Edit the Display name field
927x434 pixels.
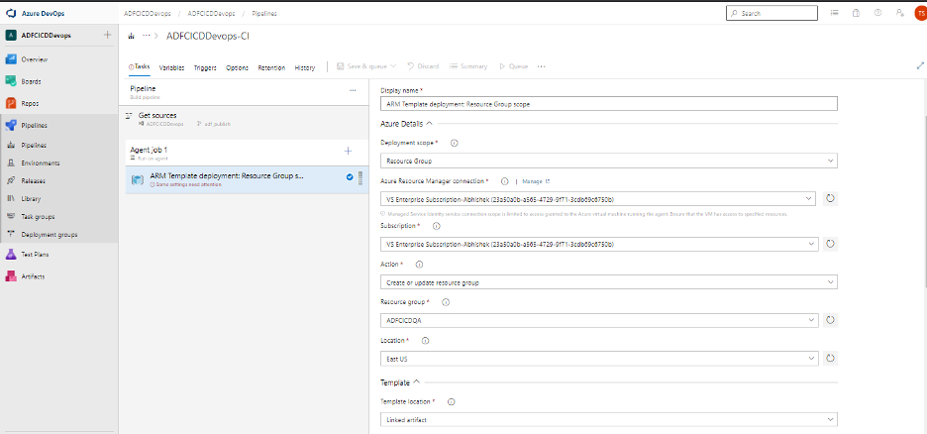click(609, 103)
